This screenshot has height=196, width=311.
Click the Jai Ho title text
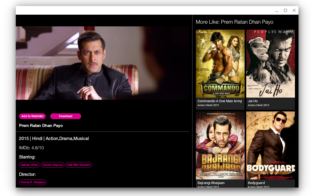(253, 101)
